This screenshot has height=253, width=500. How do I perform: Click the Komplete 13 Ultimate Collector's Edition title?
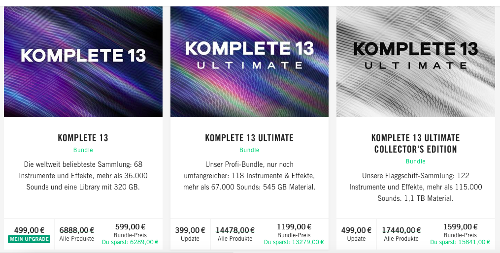415,143
